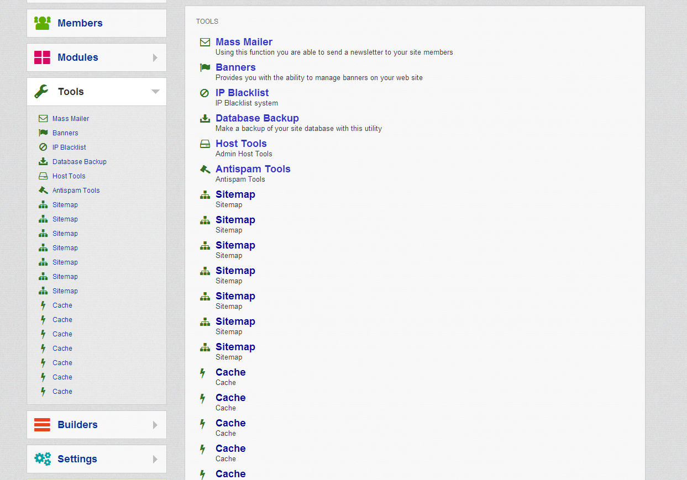Click the download icon beside the Database Backup heading
The height and width of the screenshot is (480, 687).
click(x=205, y=118)
